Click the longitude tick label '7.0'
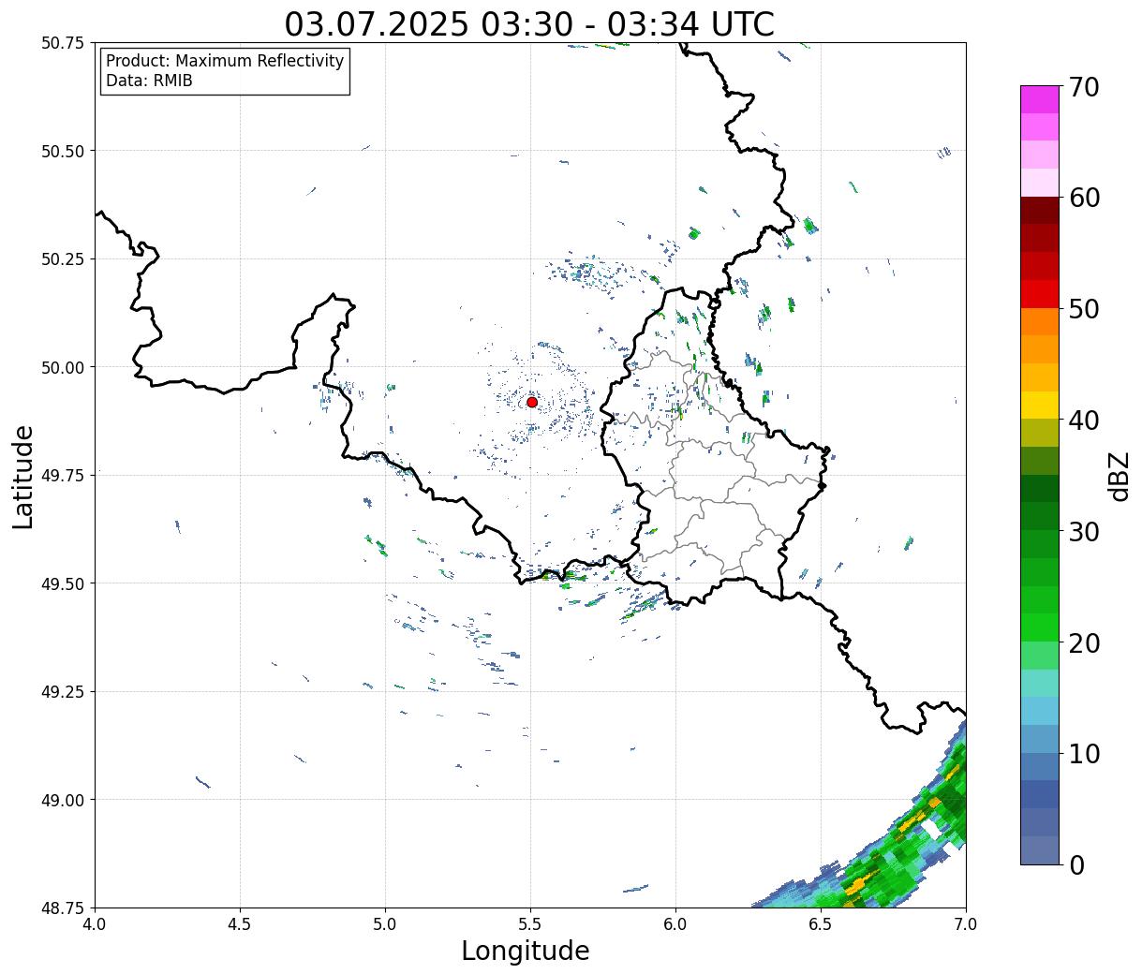This screenshot has width=1142, height=974. pyautogui.click(x=966, y=924)
